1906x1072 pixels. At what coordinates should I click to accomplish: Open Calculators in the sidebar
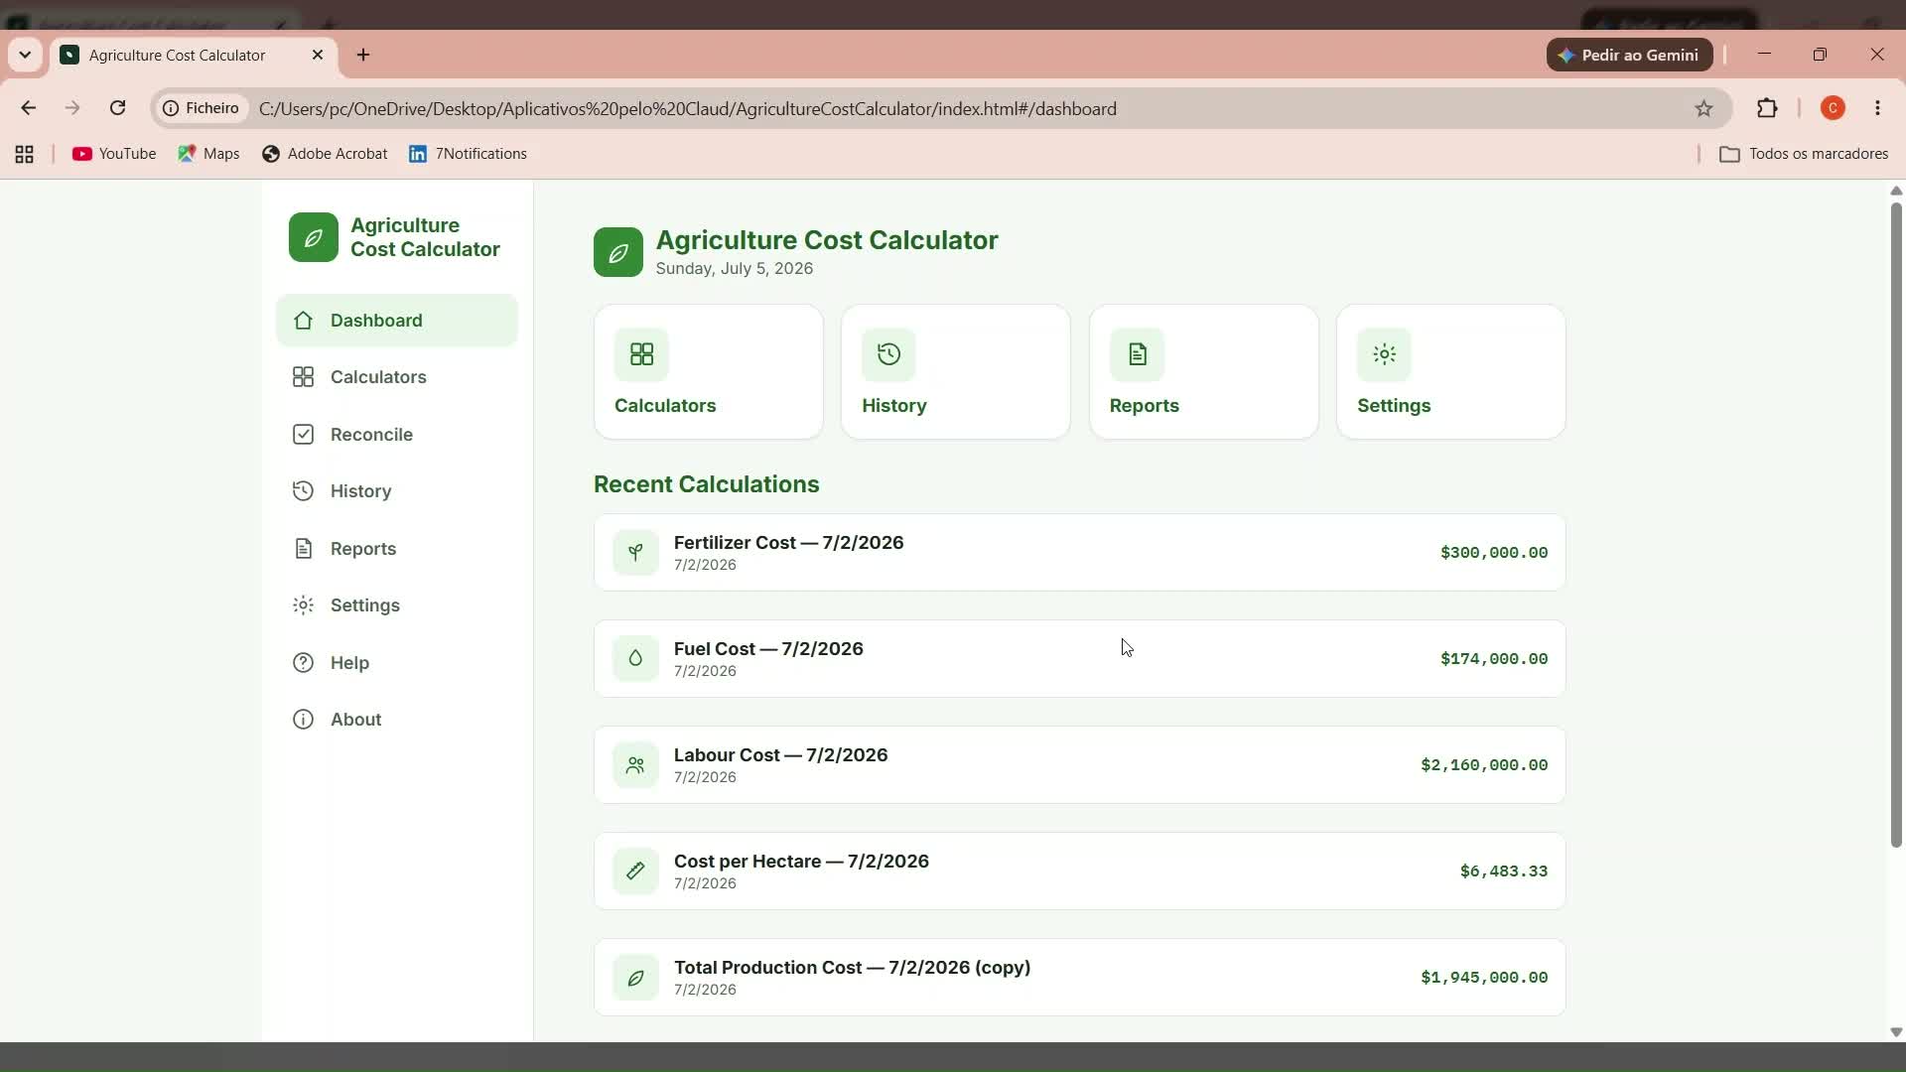[x=396, y=377]
